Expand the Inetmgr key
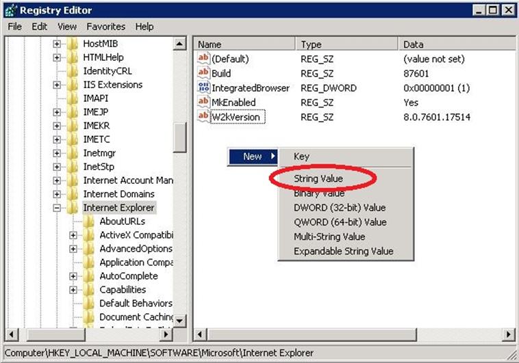 [x=57, y=153]
